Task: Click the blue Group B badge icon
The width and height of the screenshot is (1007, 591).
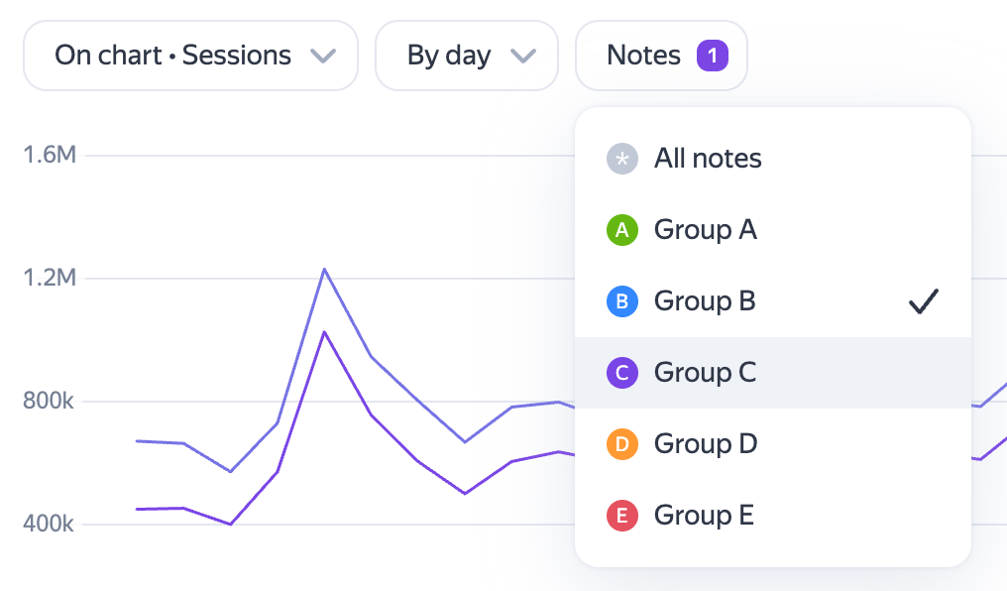Action: 621,301
